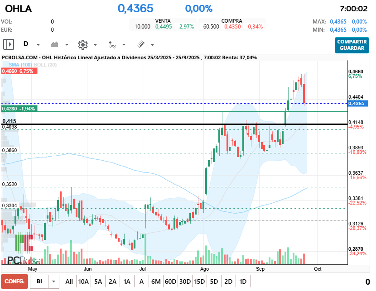Switch to the All time range
This screenshot has height=291, width=376.
(69, 281)
